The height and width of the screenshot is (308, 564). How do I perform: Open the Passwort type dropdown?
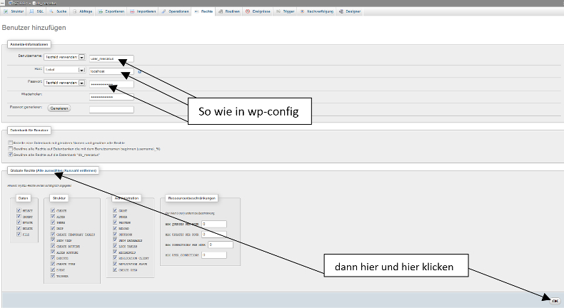[x=81, y=83]
